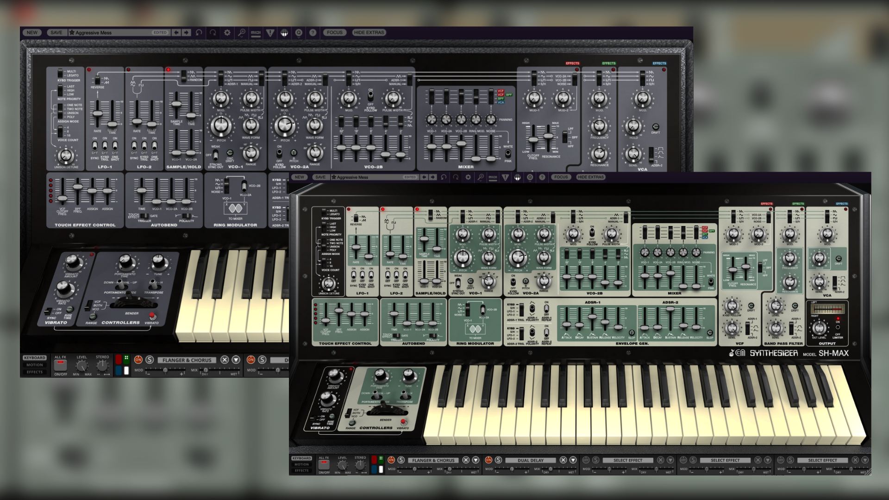The width and height of the screenshot is (889, 500).
Task: Toggle Flanger & Chorus ON button in front window
Action: 391,460
